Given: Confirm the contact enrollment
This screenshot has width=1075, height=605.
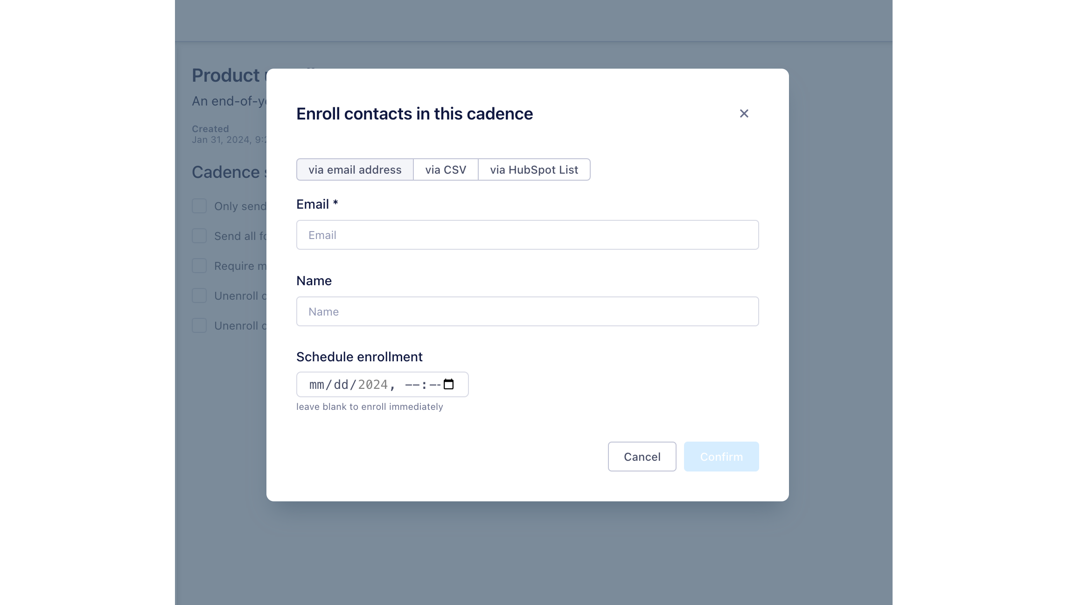Looking at the screenshot, I should click(721, 457).
